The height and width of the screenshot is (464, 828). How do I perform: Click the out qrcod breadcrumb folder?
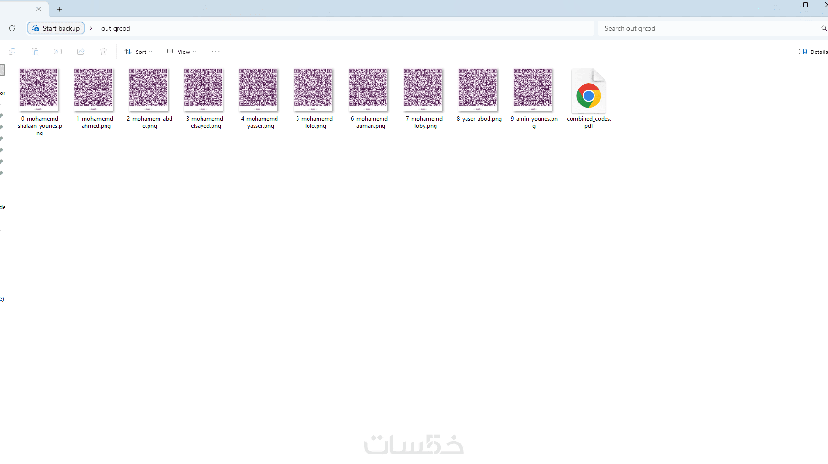click(116, 28)
